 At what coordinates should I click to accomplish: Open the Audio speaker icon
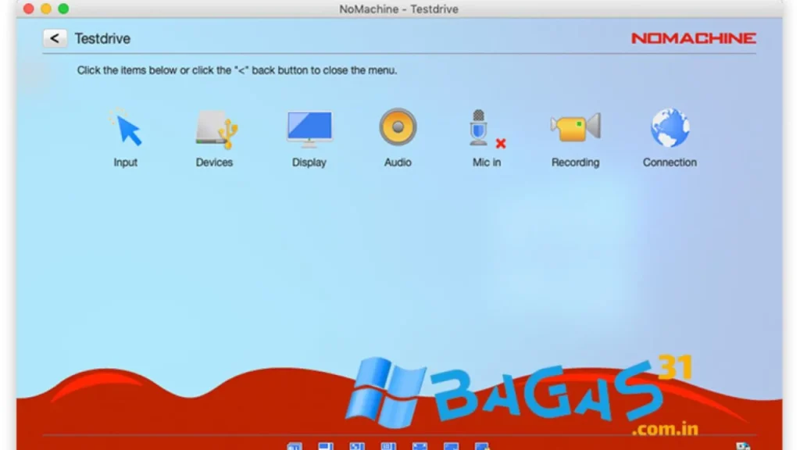(398, 127)
